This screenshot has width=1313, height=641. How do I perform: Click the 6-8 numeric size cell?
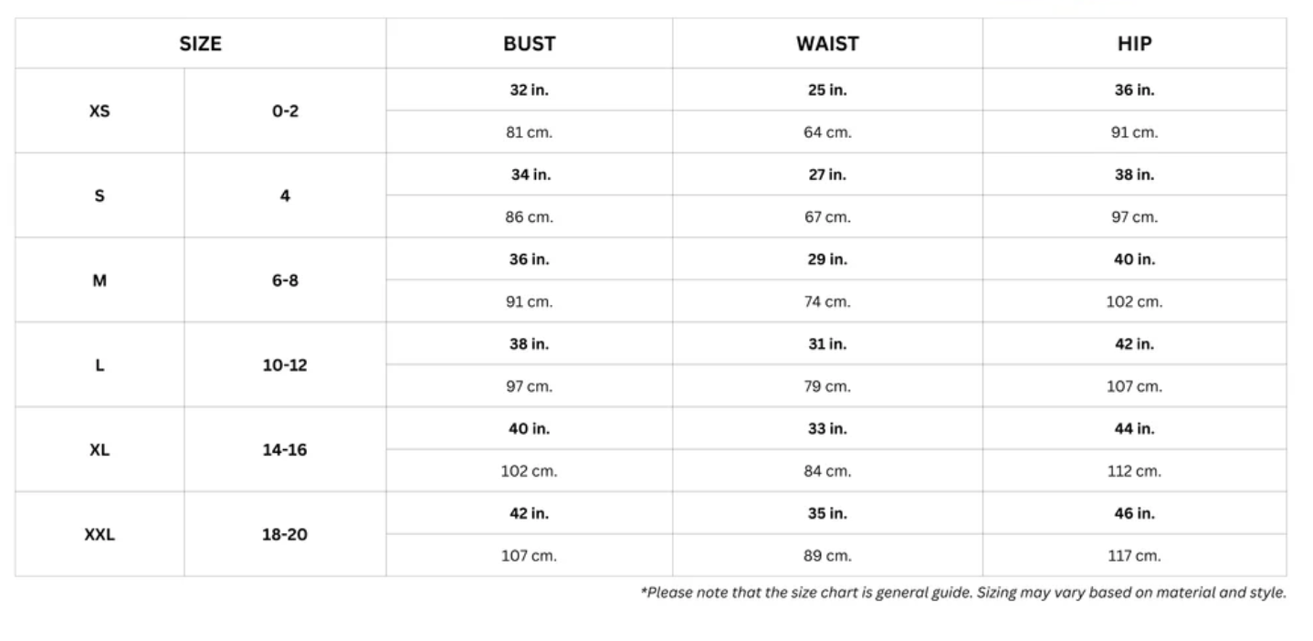coord(285,280)
